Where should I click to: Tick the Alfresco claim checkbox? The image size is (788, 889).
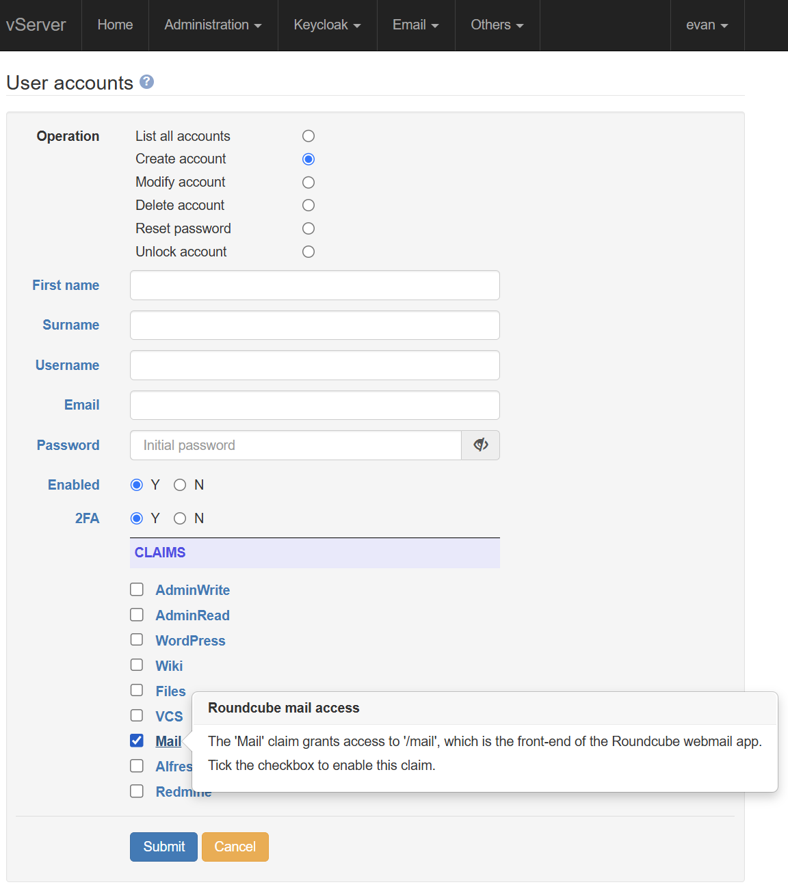[137, 766]
